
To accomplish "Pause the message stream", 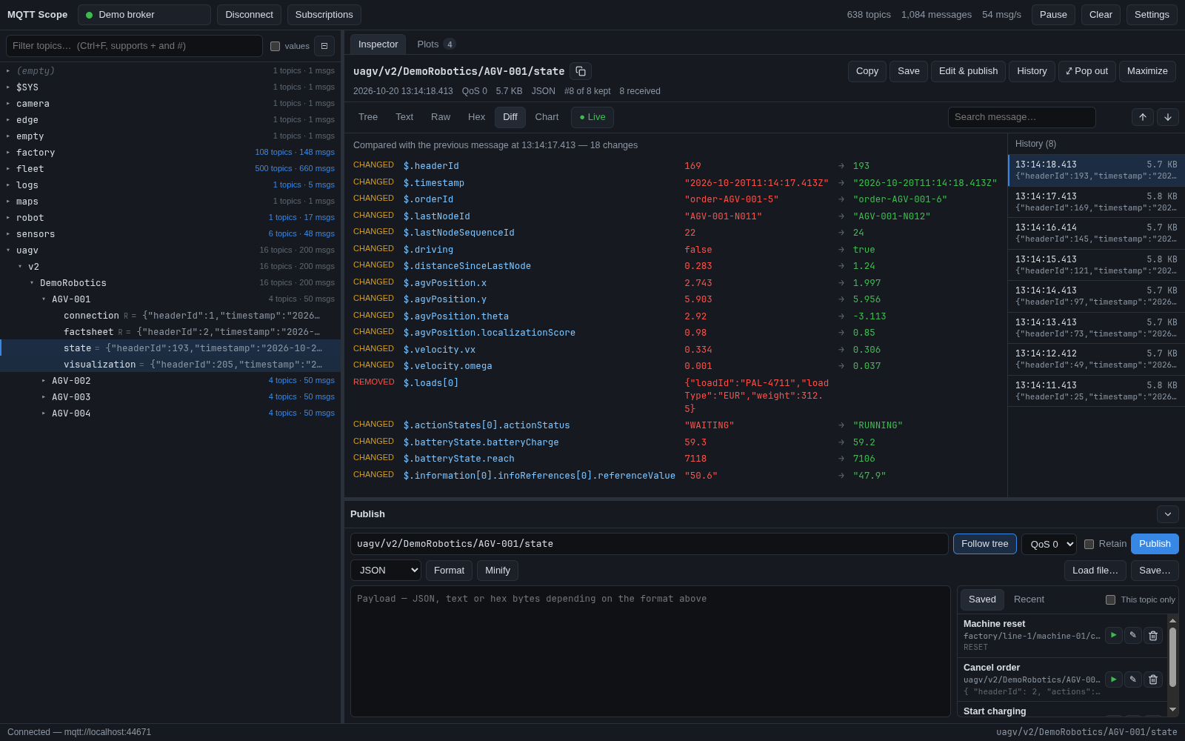I will point(1053,15).
